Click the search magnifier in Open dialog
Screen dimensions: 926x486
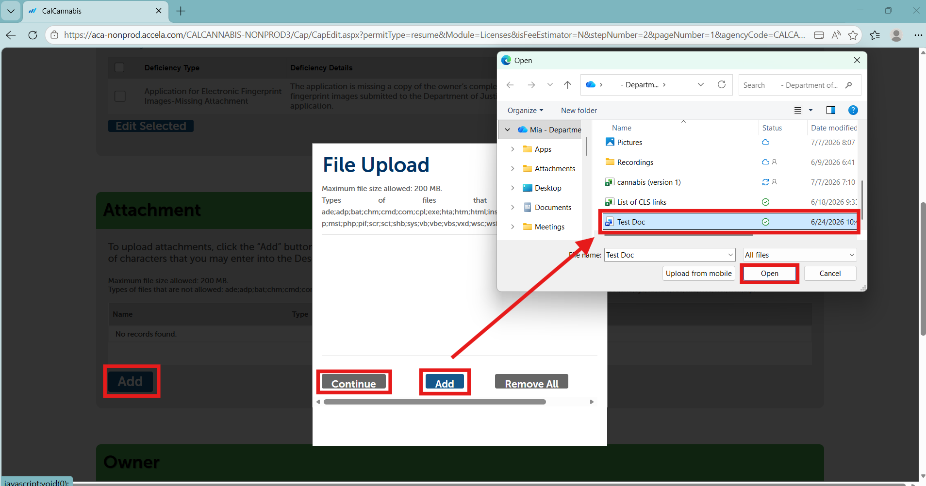[848, 85]
